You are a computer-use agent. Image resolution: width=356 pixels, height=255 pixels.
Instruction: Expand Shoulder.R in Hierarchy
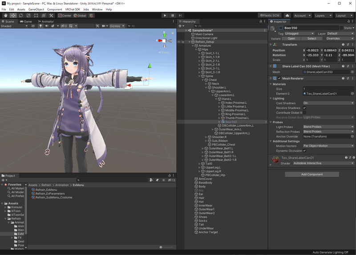click(x=206, y=137)
